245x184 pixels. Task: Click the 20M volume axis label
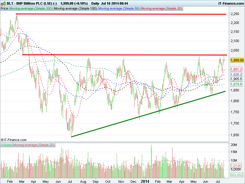coord(234,145)
